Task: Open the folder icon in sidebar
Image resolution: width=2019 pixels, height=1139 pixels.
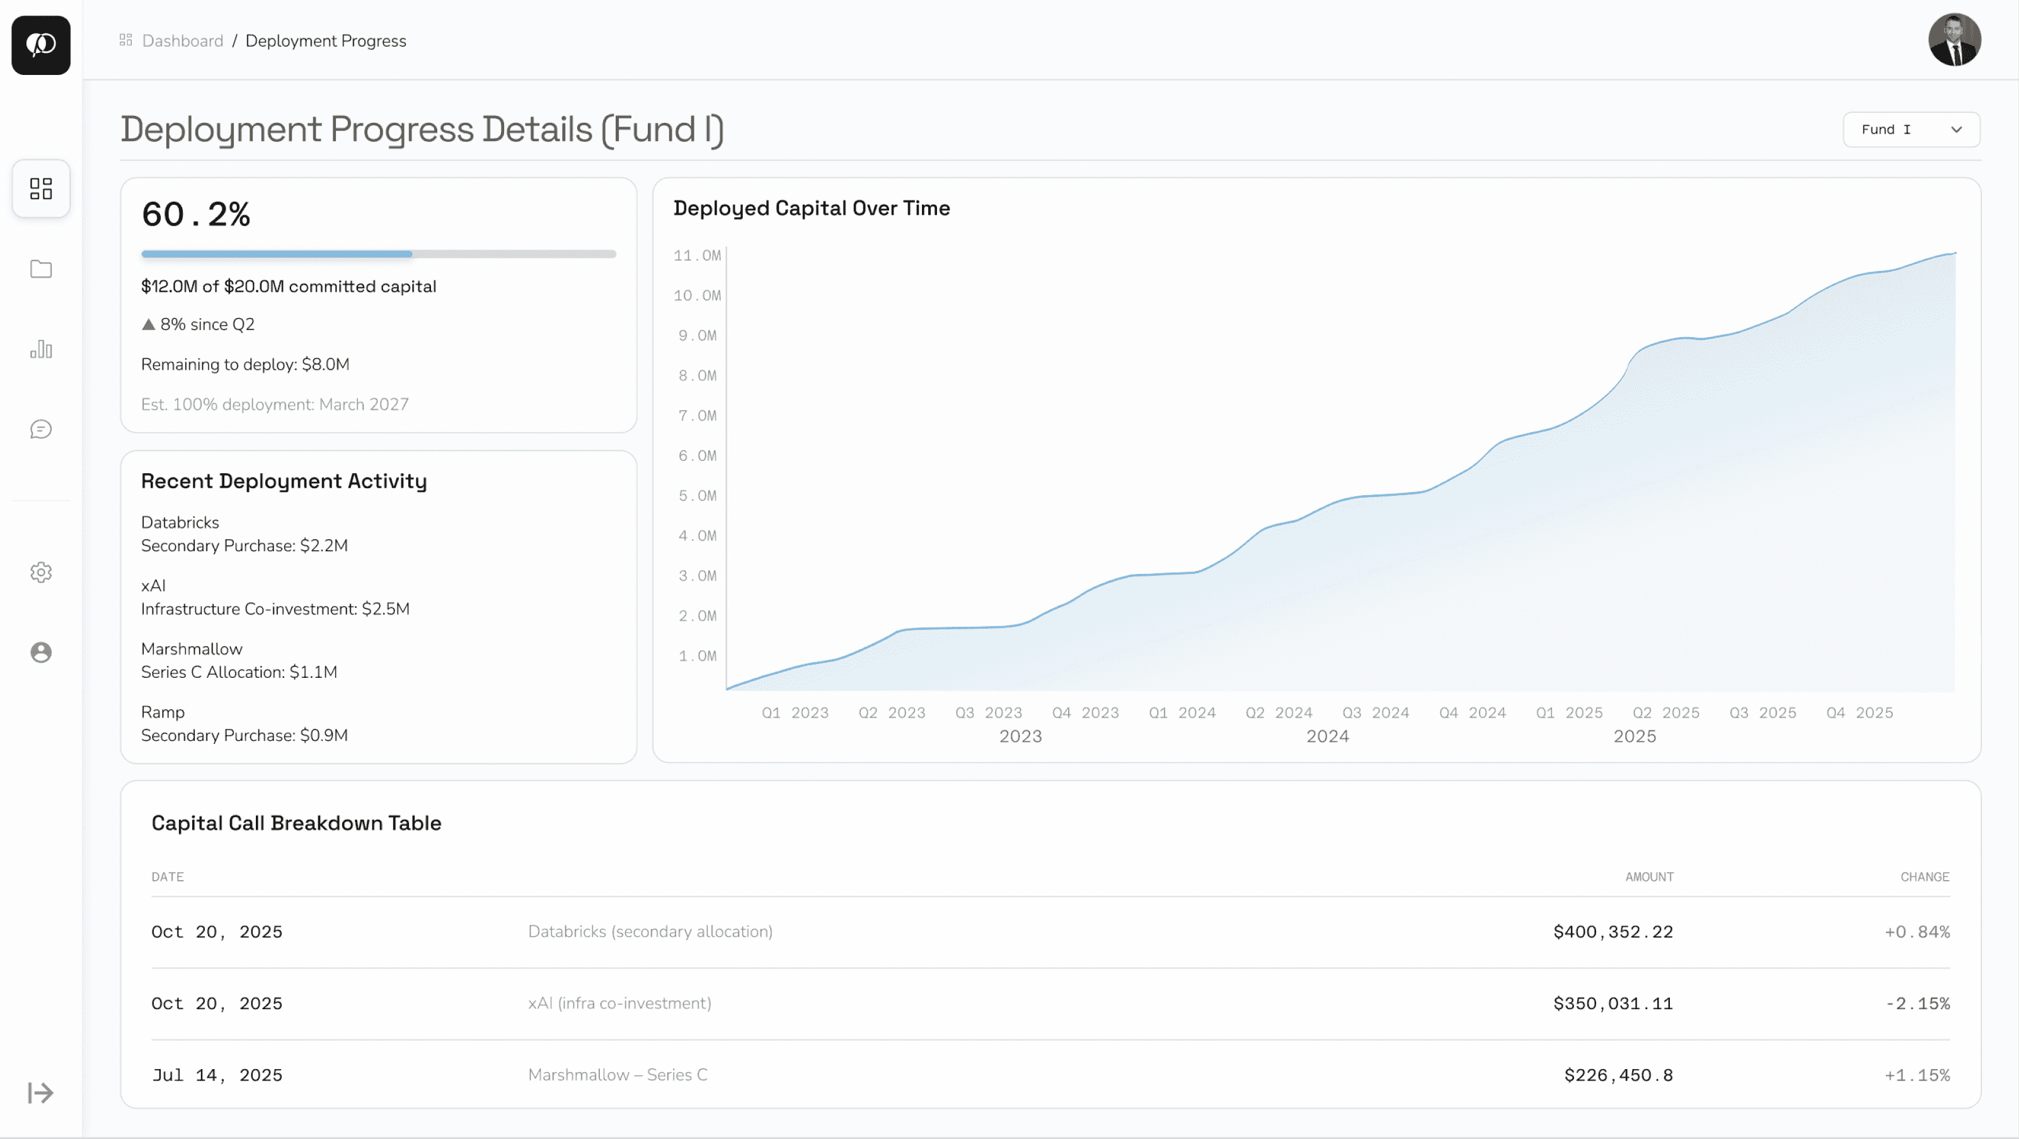Action: pos(41,269)
